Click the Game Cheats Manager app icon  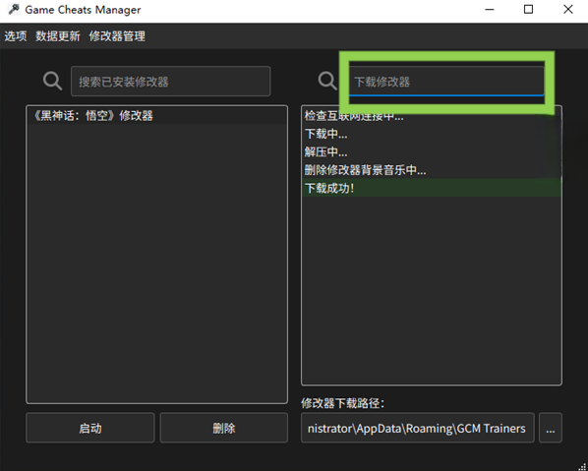[14, 10]
